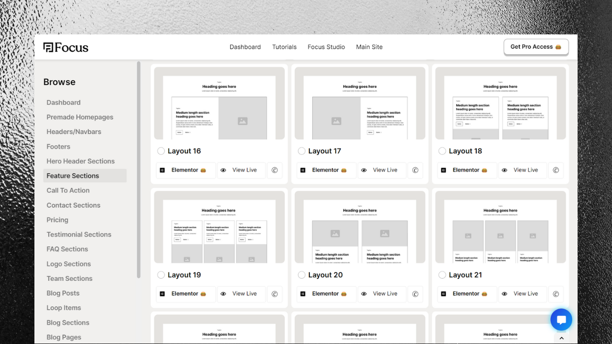Open the Layout 18 preview thumbnail

click(501, 103)
